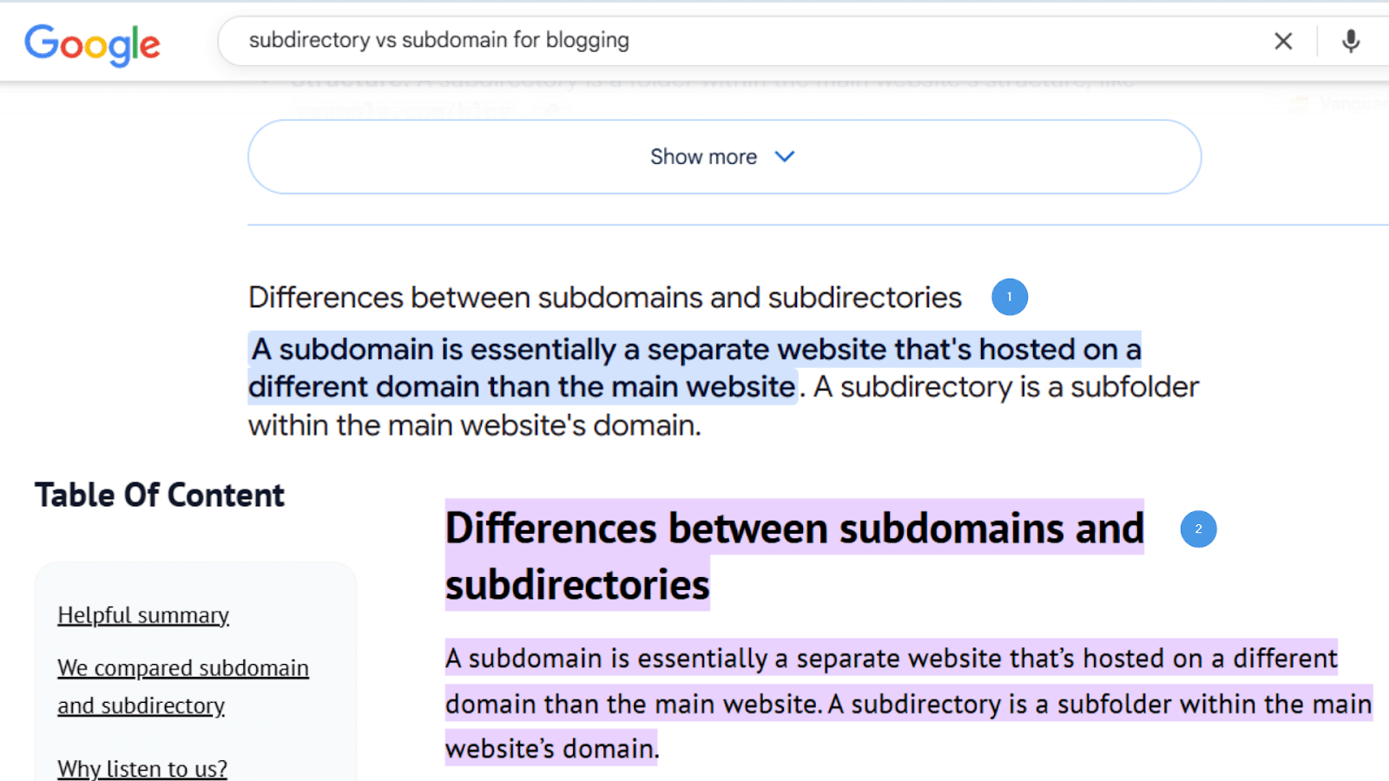Click the bold purple-highlighted article heading
Viewport: 1389px width, 781px height.
pyautogui.click(x=793, y=529)
